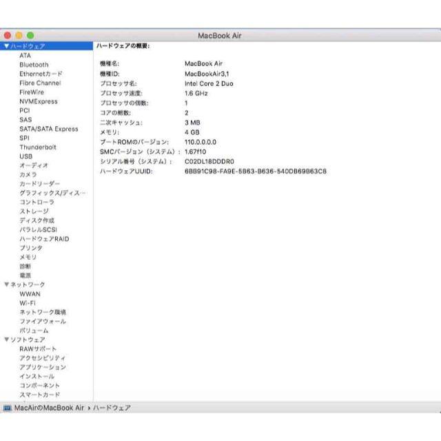Select SPI in the list
The width and height of the screenshot is (441, 441).
[x=24, y=138]
